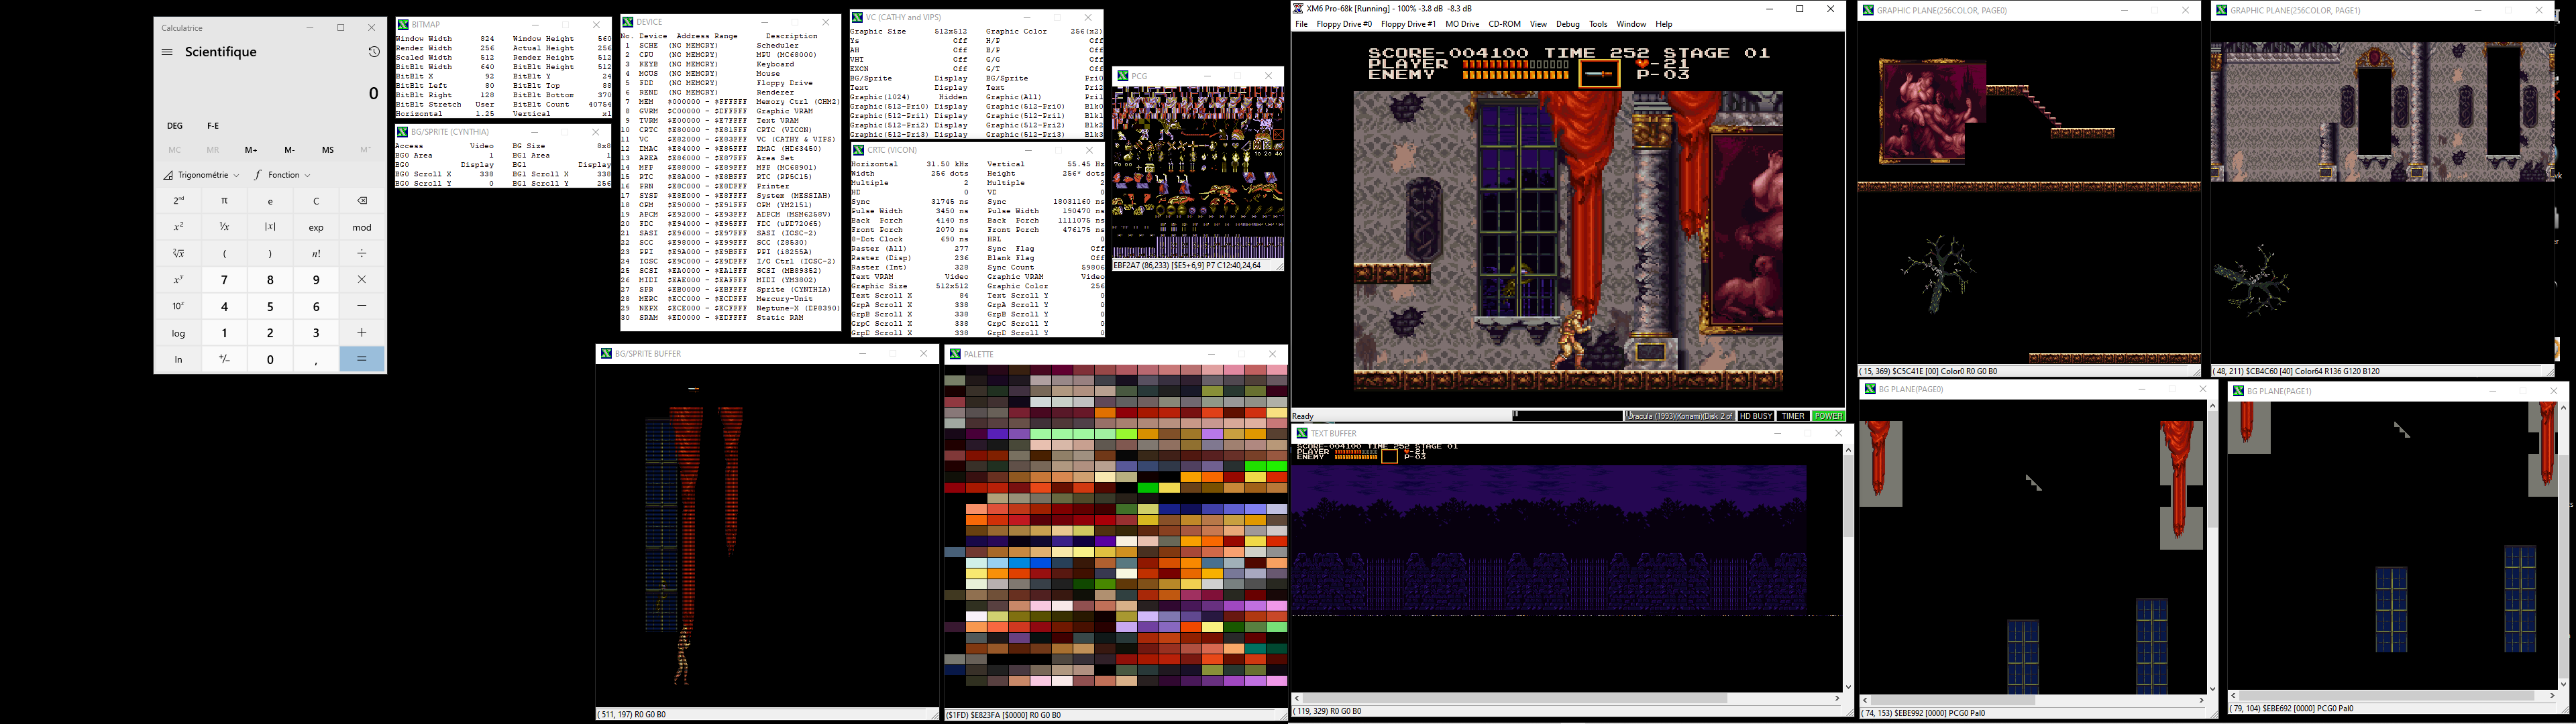The width and height of the screenshot is (2576, 724).
Task: Click the TEXT BUFFER vertical scrollbar
Action: pyautogui.click(x=1848, y=568)
